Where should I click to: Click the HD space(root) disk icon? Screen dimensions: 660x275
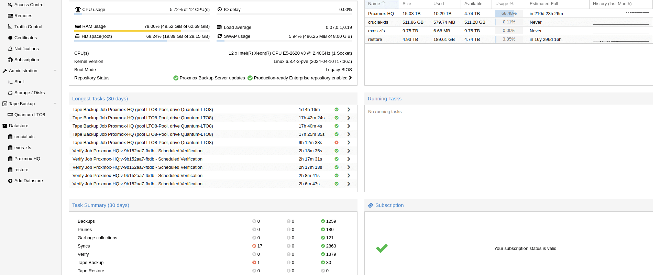point(77,36)
